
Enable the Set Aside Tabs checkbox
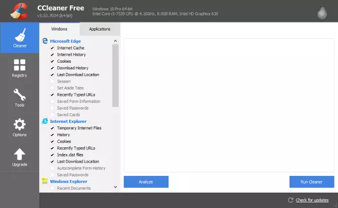tap(52, 88)
